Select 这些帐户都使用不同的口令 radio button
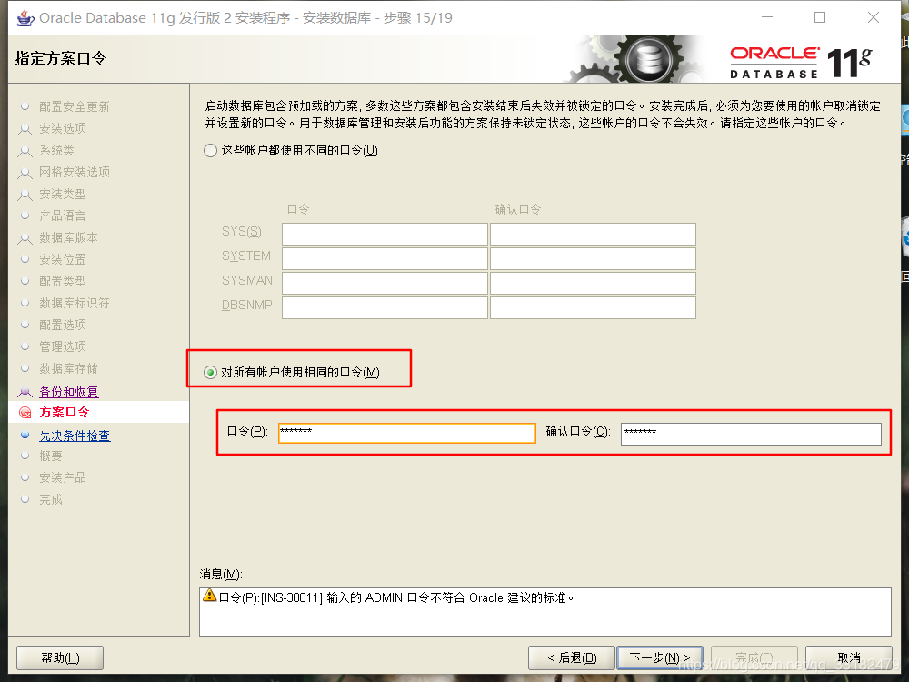 [x=211, y=151]
